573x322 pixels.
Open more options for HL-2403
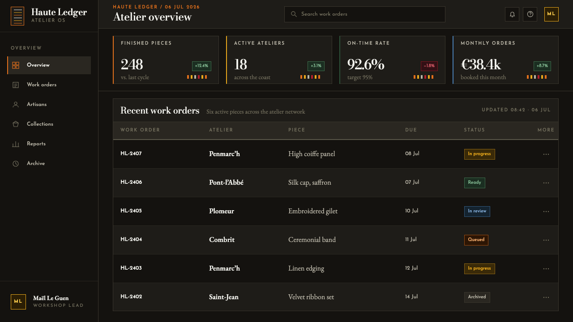pos(546,269)
